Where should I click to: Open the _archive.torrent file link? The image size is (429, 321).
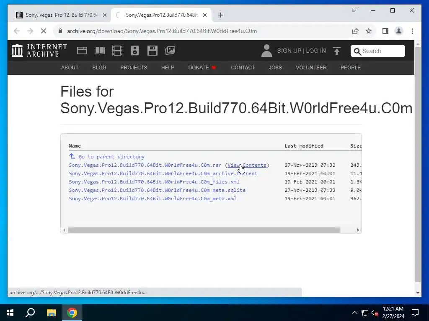(163, 173)
